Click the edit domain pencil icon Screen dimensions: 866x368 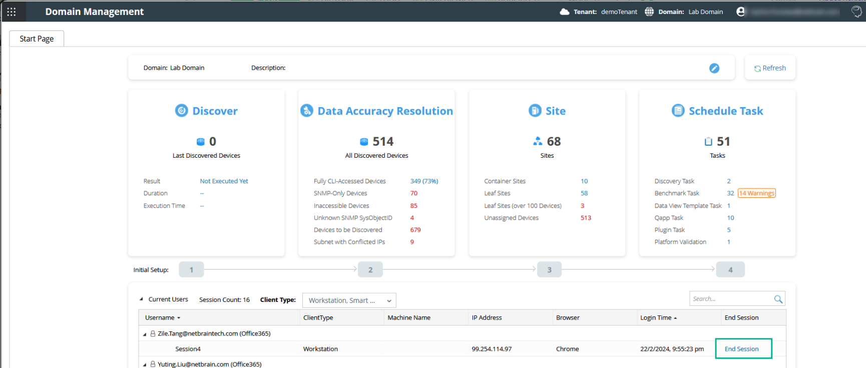pyautogui.click(x=714, y=68)
